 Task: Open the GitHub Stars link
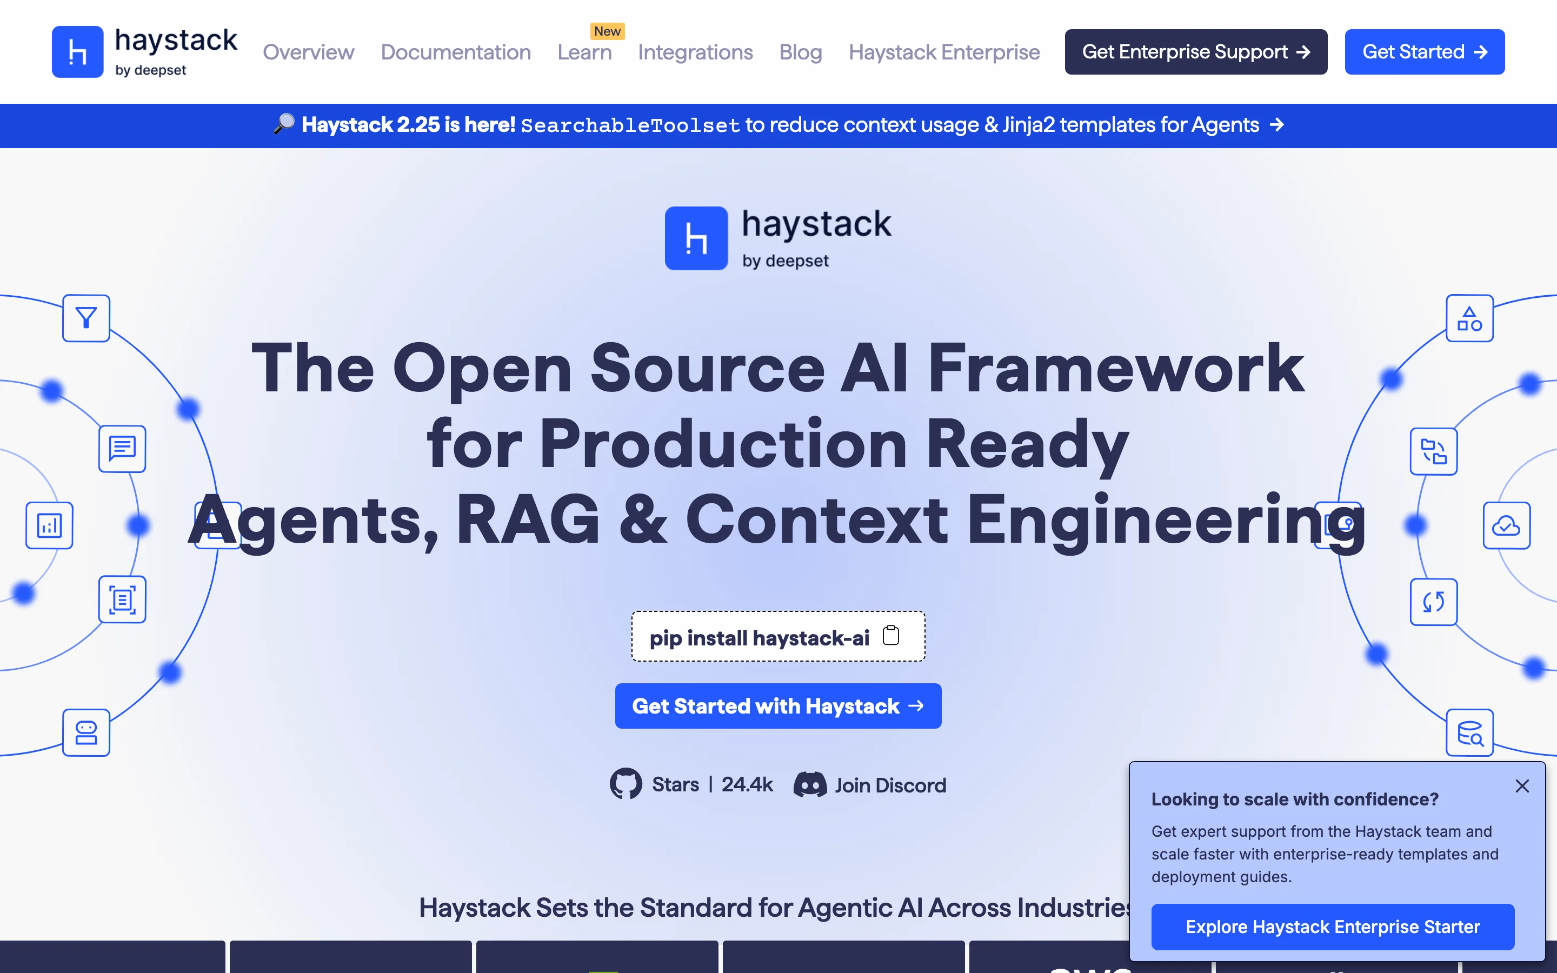[x=690, y=784]
